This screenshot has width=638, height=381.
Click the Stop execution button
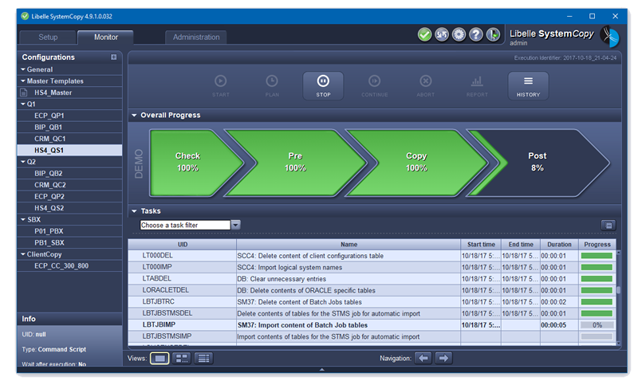pos(323,85)
